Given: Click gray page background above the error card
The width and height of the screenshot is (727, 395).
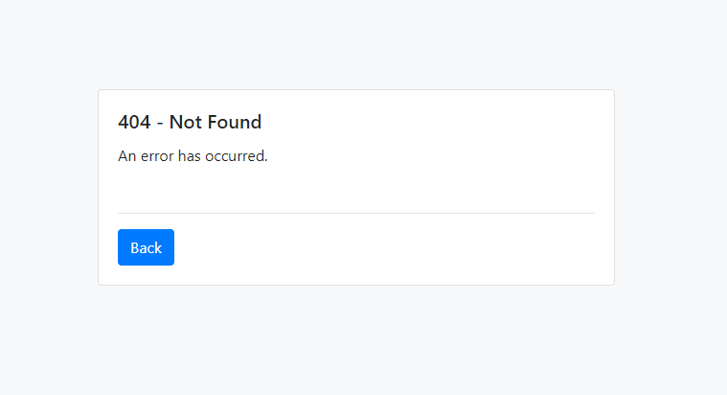Looking at the screenshot, I should click(x=355, y=43).
